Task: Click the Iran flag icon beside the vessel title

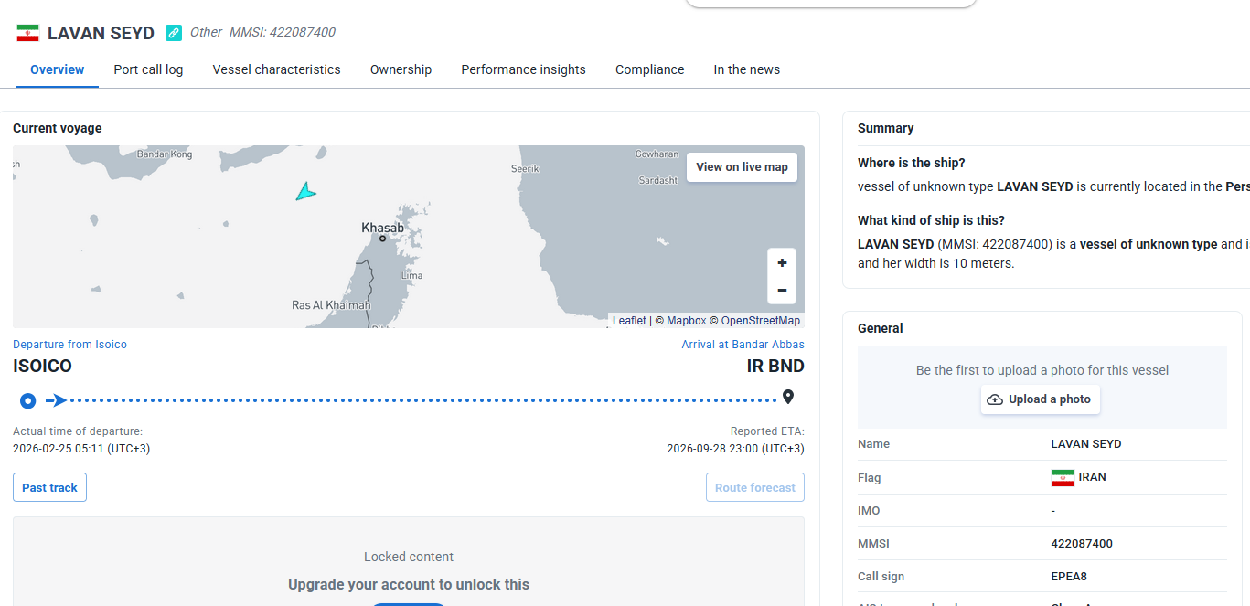Action: click(27, 33)
